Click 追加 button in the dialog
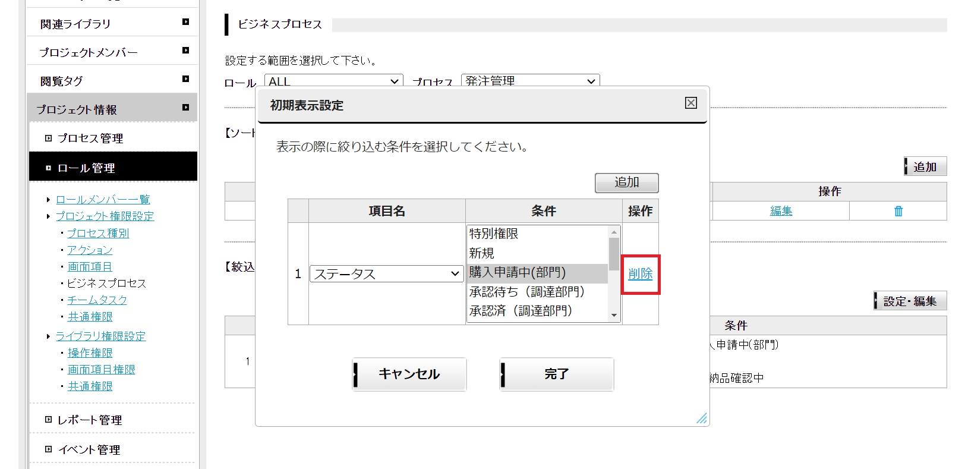 [626, 182]
